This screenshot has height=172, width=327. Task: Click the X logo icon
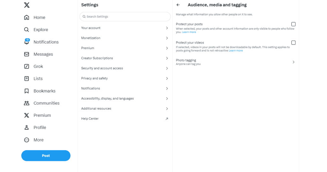[27, 5]
